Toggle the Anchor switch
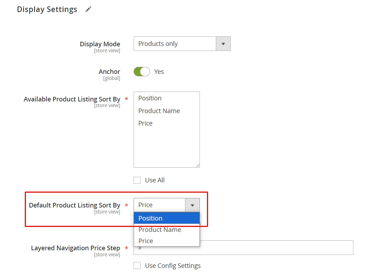Viewport: 376px width, 275px height. click(142, 72)
